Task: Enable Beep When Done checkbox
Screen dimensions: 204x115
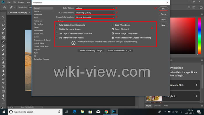Action: point(113,25)
